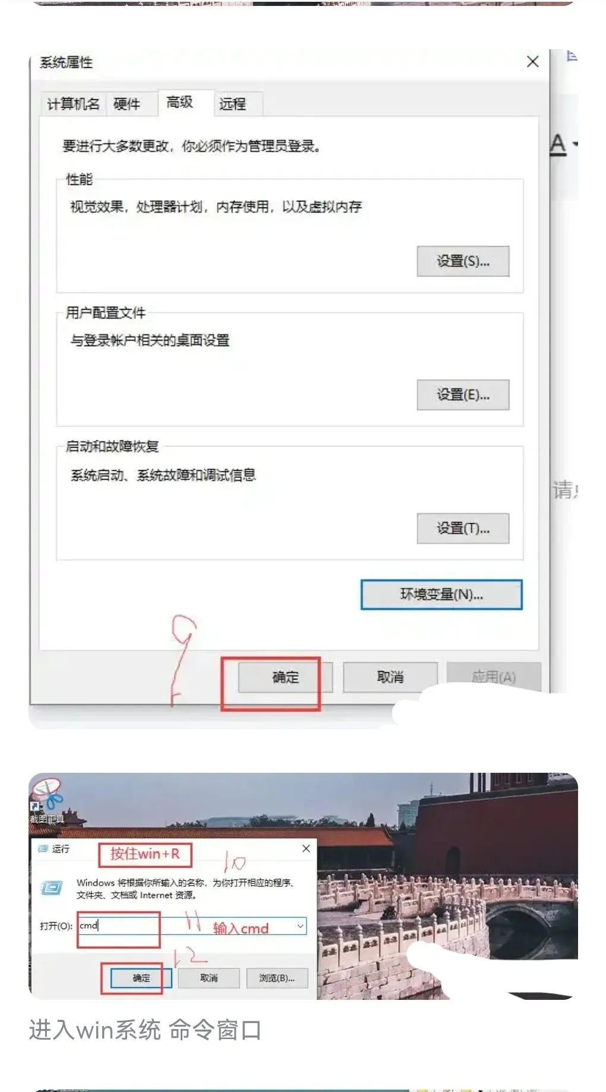Open user profiles 设置(E) button
Image resolution: width=606 pixels, height=1092 pixels.
pyautogui.click(x=463, y=395)
